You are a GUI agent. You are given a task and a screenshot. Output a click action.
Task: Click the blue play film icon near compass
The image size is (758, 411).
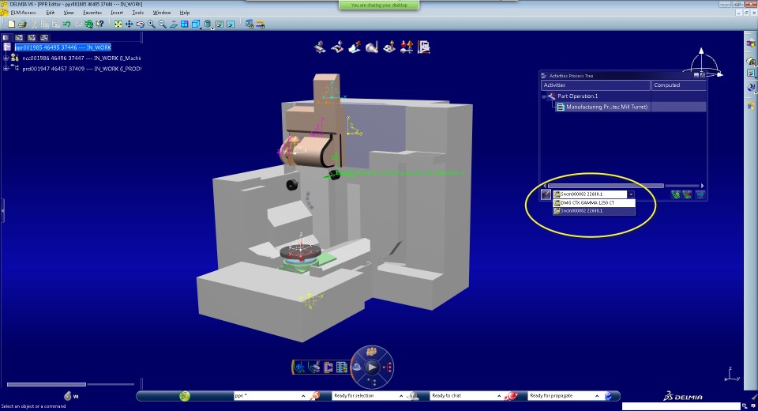(x=328, y=368)
